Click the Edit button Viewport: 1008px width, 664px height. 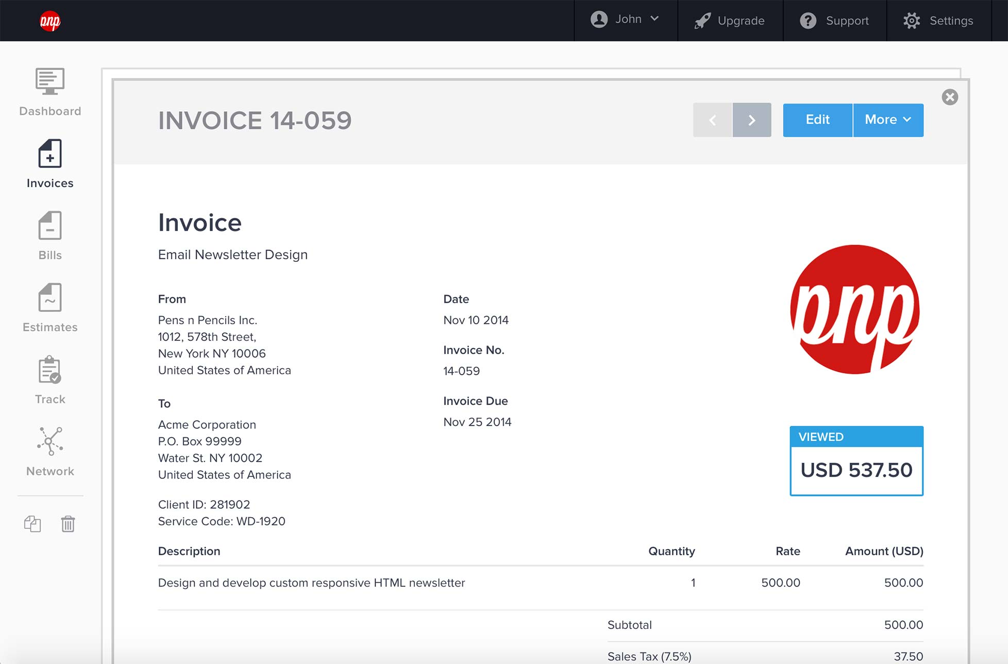click(817, 120)
